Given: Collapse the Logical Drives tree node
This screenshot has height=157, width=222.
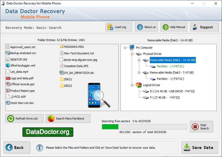Looking at the screenshot, I should 132,85.
